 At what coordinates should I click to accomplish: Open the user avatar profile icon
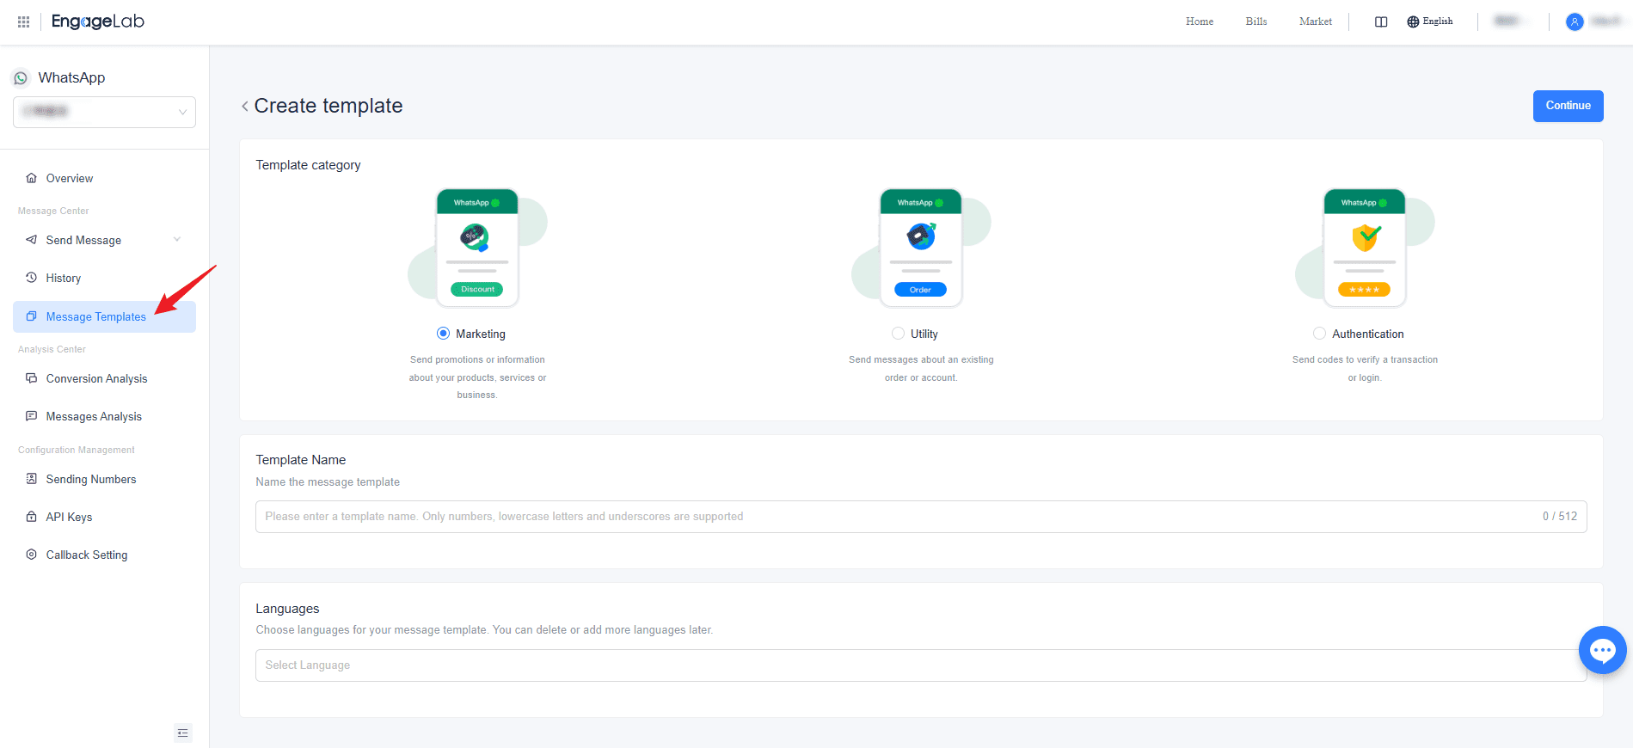click(1575, 22)
